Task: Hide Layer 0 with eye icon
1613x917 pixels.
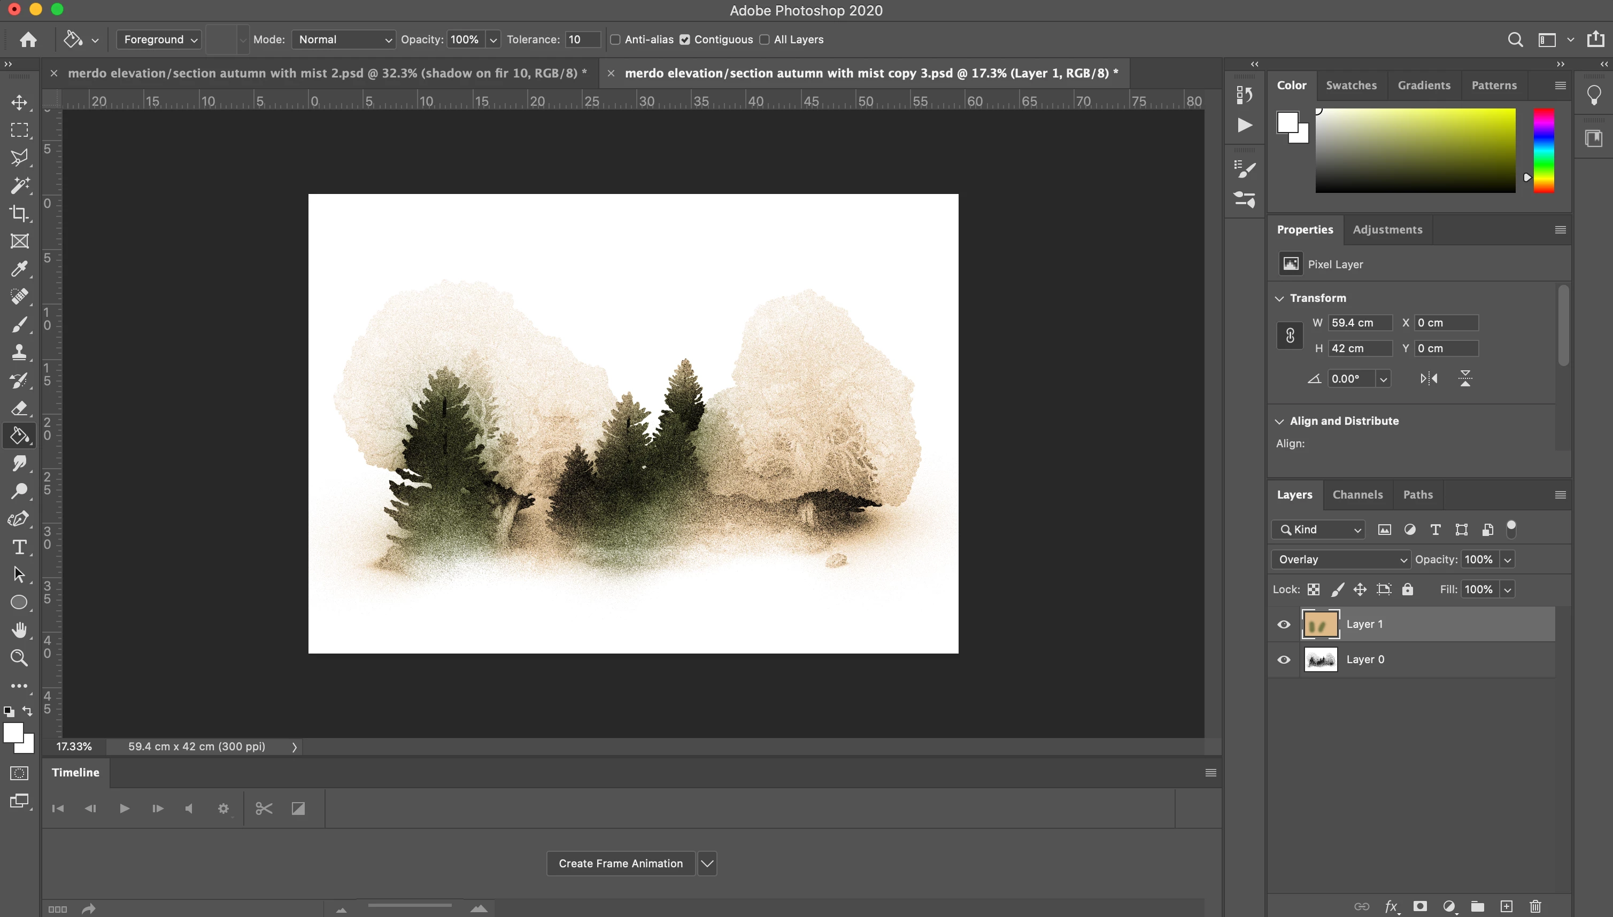Action: (x=1284, y=659)
